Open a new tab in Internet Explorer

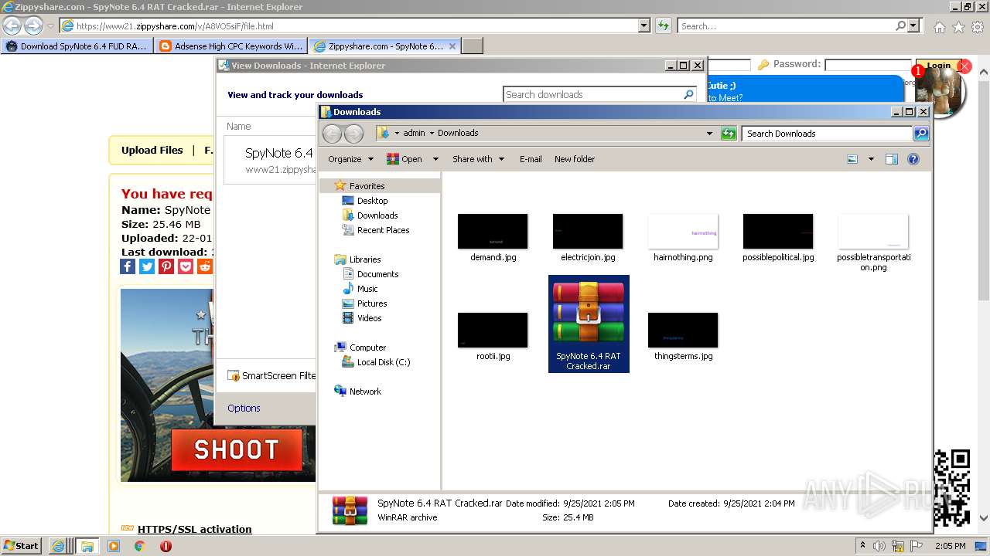[473, 46]
